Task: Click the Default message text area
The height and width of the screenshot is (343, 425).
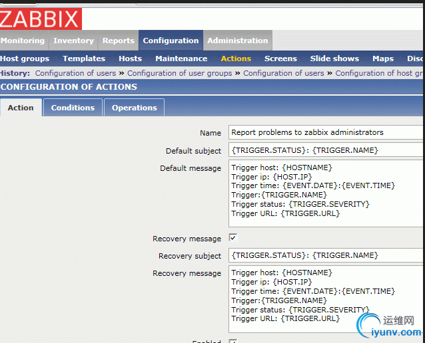Action: click(x=326, y=193)
